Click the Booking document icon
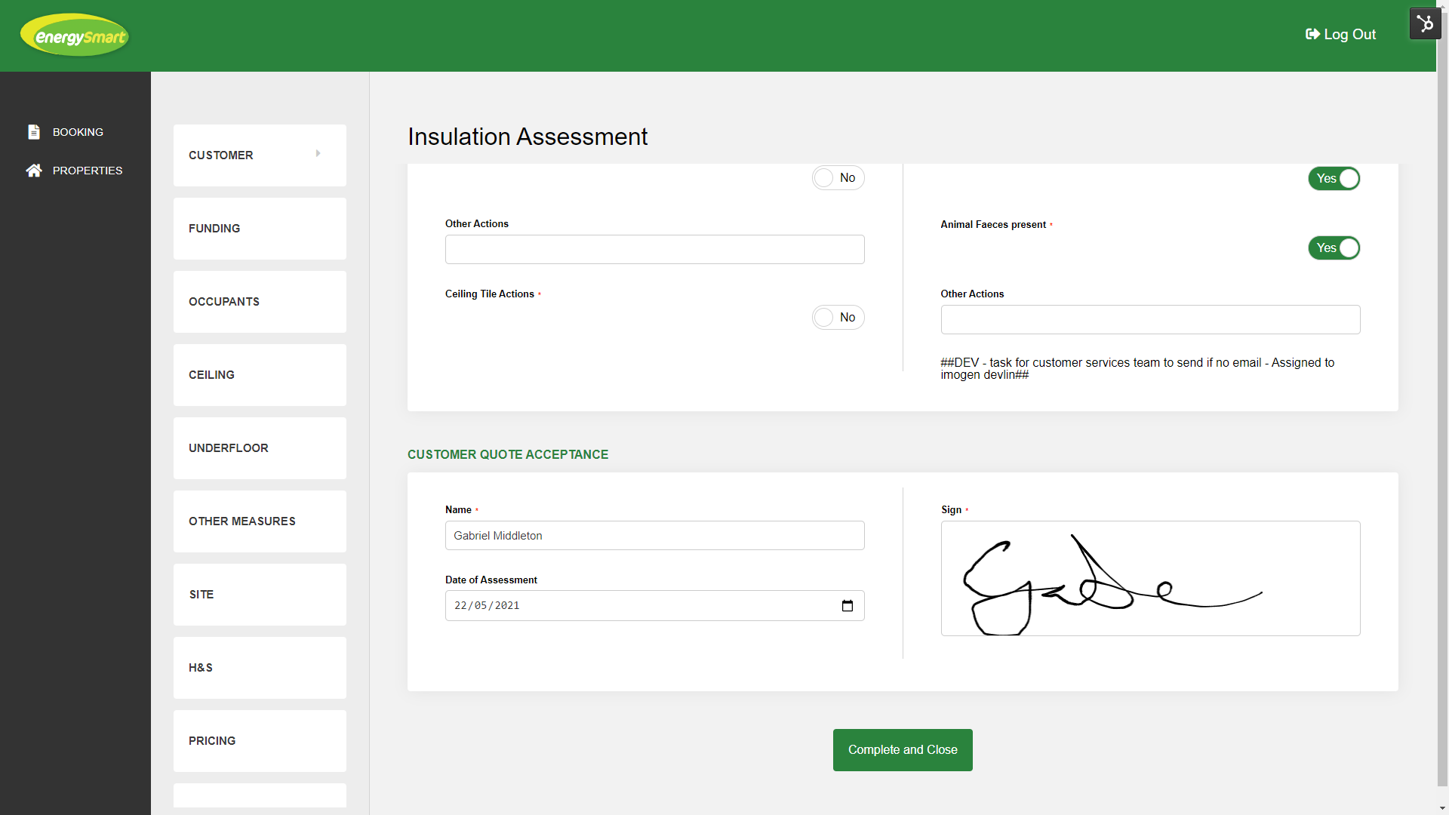Image resolution: width=1449 pixels, height=815 pixels. point(34,132)
